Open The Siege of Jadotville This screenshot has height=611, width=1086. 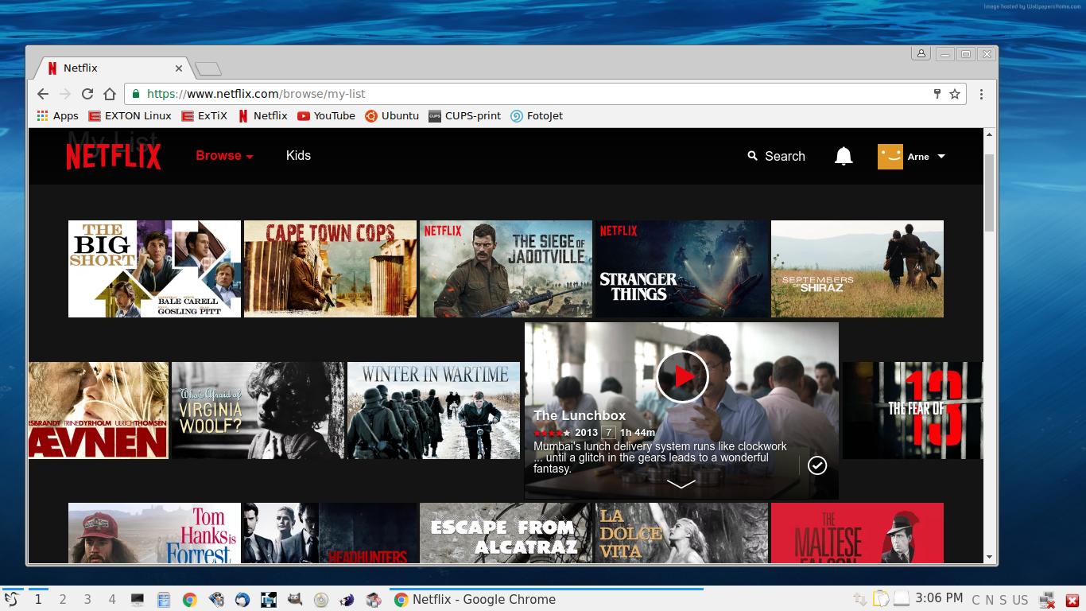[506, 269]
